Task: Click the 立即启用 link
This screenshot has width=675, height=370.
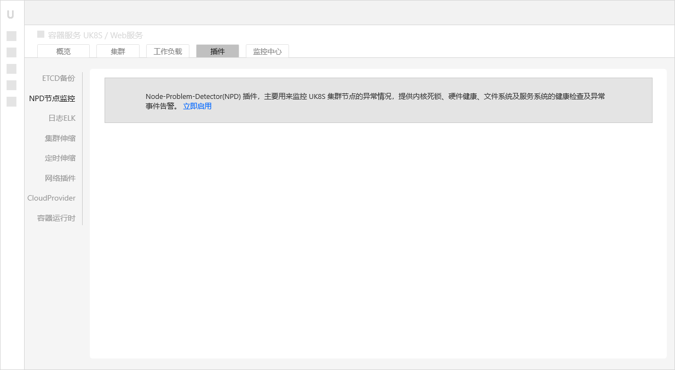Action: (197, 106)
